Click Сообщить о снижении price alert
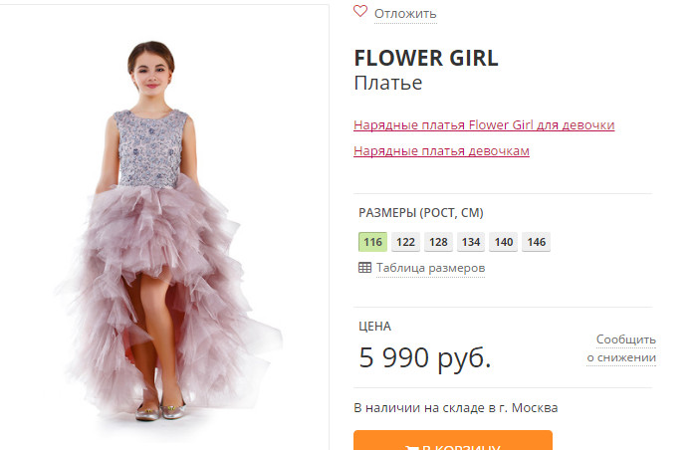697x450 pixels. [x=621, y=348]
